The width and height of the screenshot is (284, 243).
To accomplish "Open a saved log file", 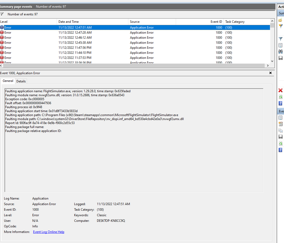I will (280, 20).
